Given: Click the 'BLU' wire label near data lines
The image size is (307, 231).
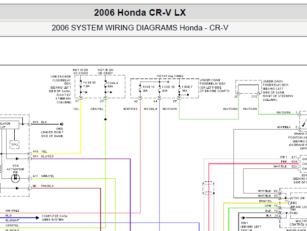Looking at the screenshot, I should 9,216.
